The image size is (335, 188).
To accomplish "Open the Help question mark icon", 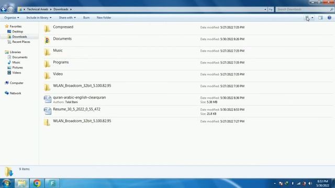I will pos(329,18).
